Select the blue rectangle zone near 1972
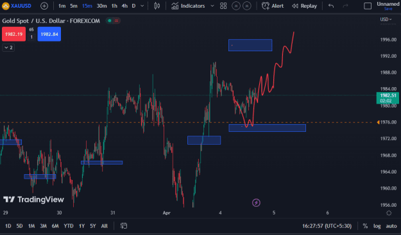401x235 pixels. pyautogui.click(x=204, y=140)
